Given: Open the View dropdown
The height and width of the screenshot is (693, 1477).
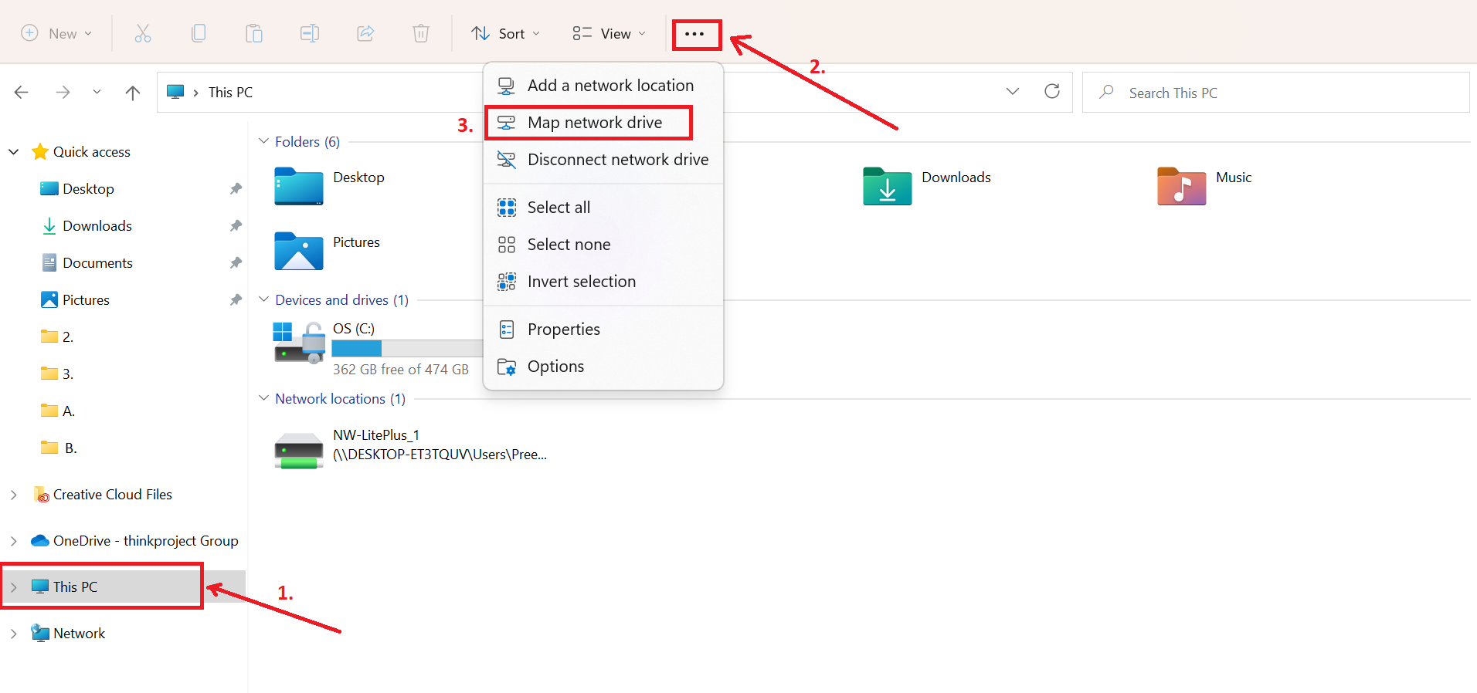Looking at the screenshot, I should point(609,33).
